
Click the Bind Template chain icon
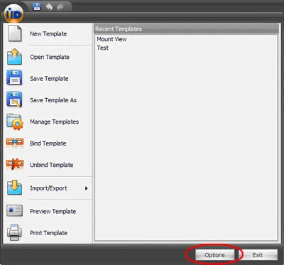pos(15,142)
